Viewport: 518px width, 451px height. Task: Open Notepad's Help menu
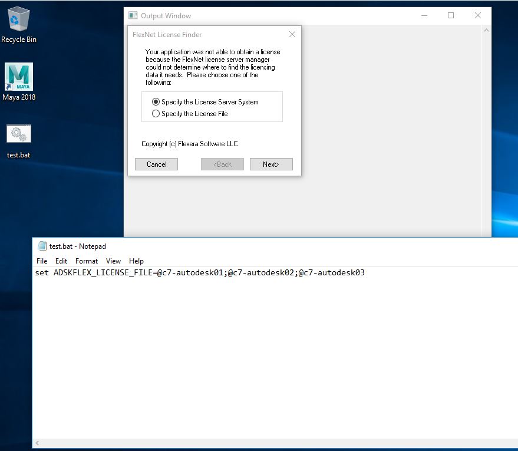[x=136, y=261]
